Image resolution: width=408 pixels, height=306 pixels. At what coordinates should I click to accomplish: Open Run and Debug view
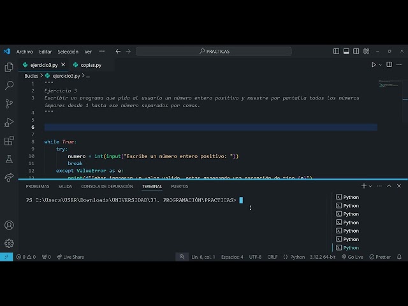click(x=9, y=122)
